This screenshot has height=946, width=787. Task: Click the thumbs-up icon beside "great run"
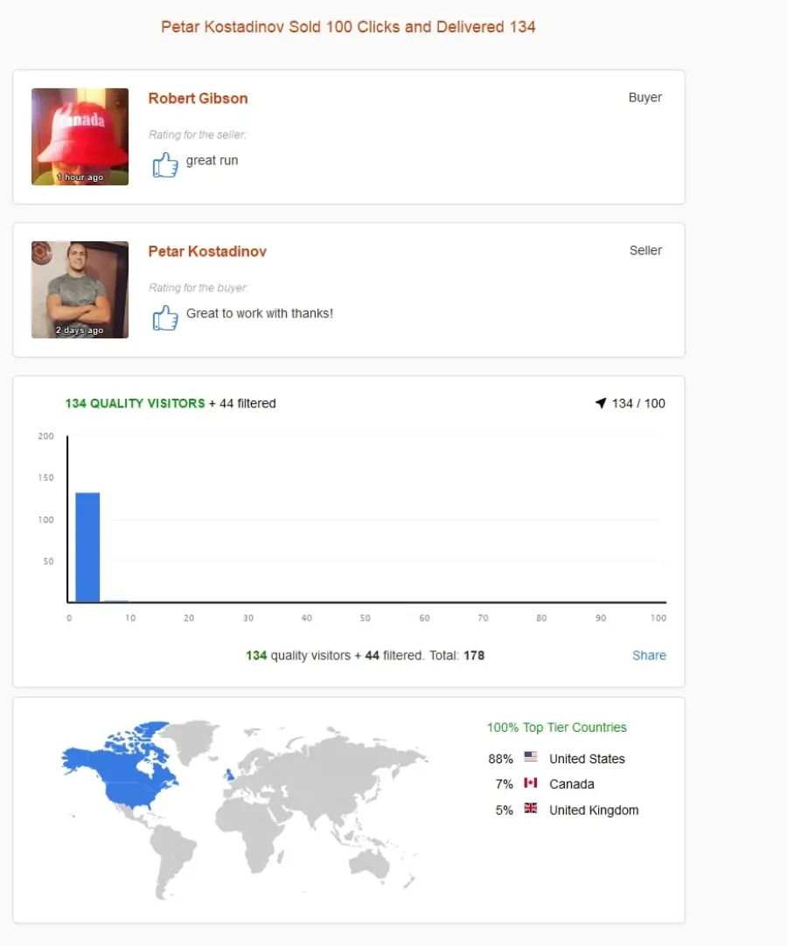coord(165,164)
